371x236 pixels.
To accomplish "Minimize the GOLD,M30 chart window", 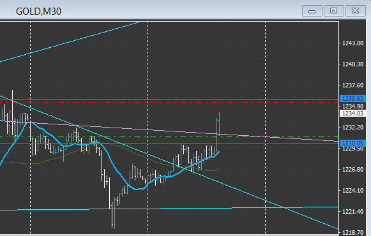I will coord(312,11).
